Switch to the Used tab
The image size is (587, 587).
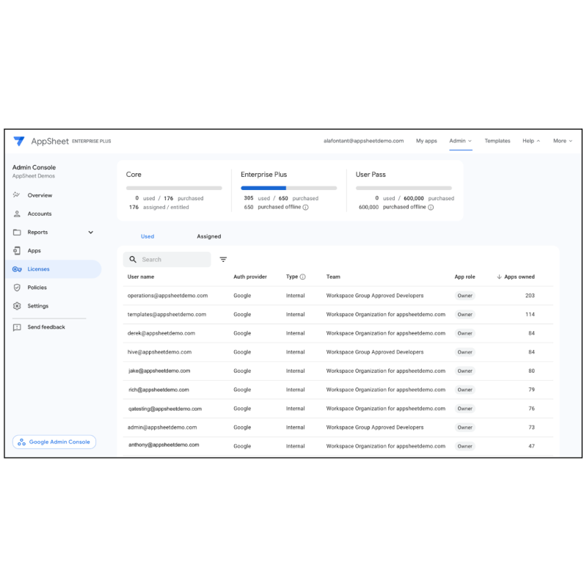pyautogui.click(x=147, y=236)
